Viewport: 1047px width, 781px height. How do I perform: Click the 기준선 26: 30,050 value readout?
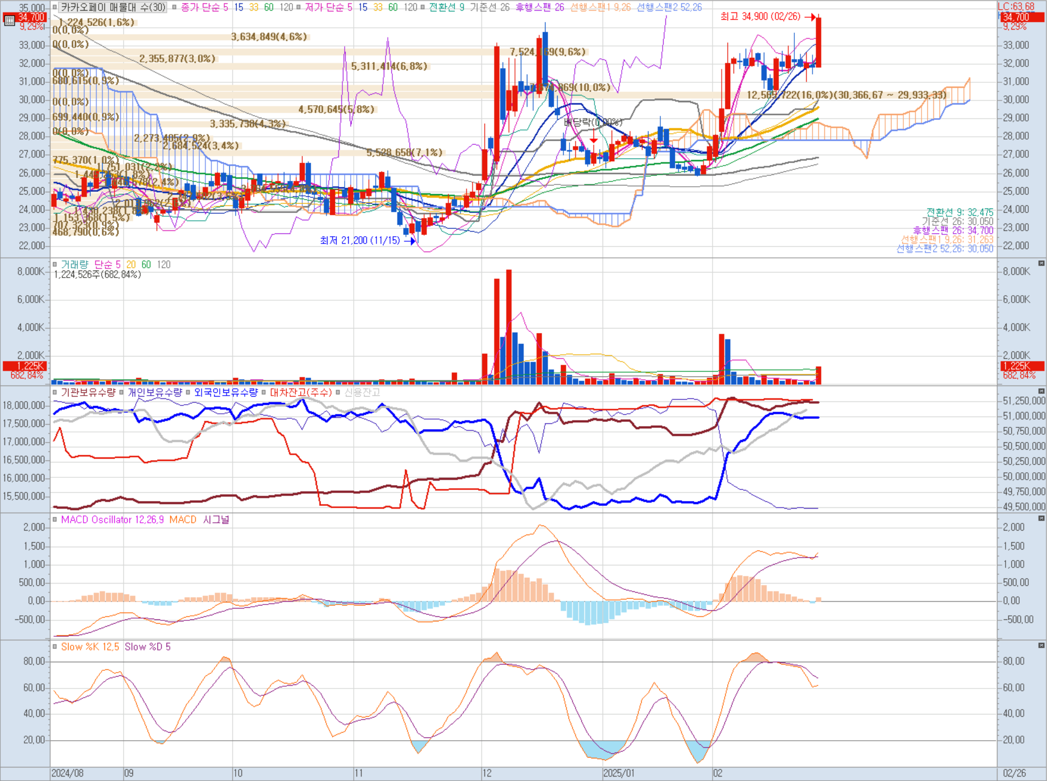coord(957,221)
